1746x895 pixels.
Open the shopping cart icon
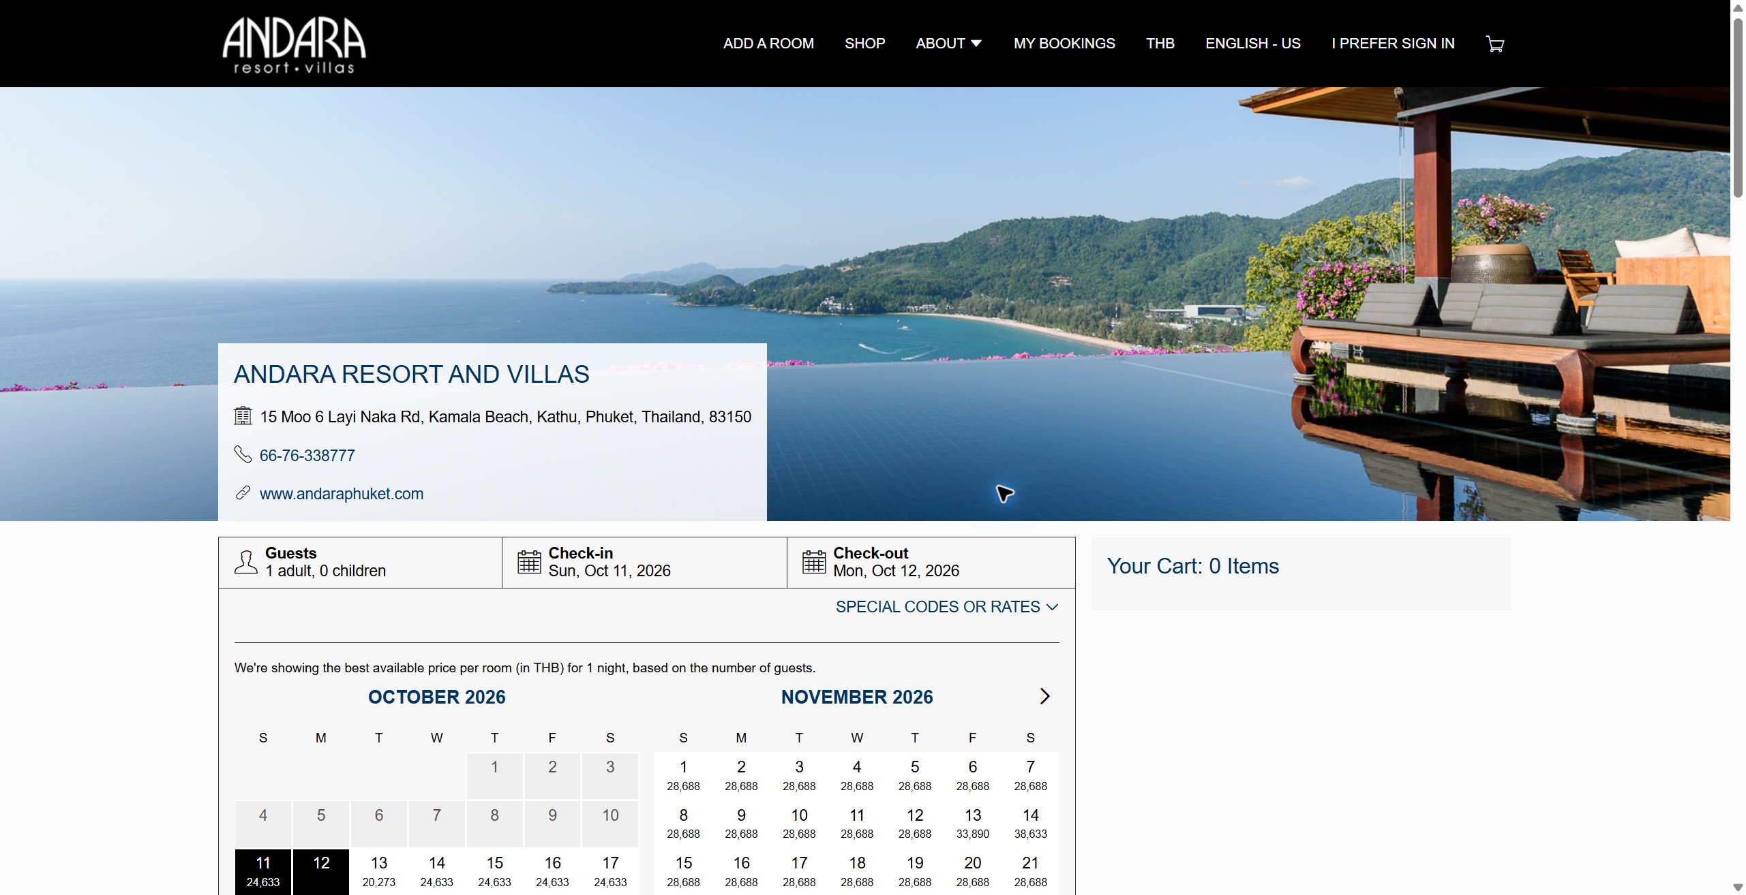(x=1494, y=44)
